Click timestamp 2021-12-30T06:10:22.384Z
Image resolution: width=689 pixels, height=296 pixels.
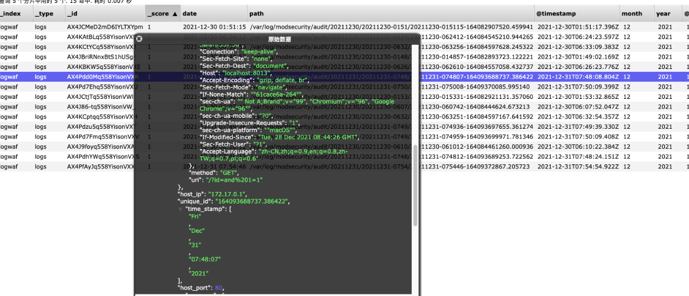[x=577, y=147]
